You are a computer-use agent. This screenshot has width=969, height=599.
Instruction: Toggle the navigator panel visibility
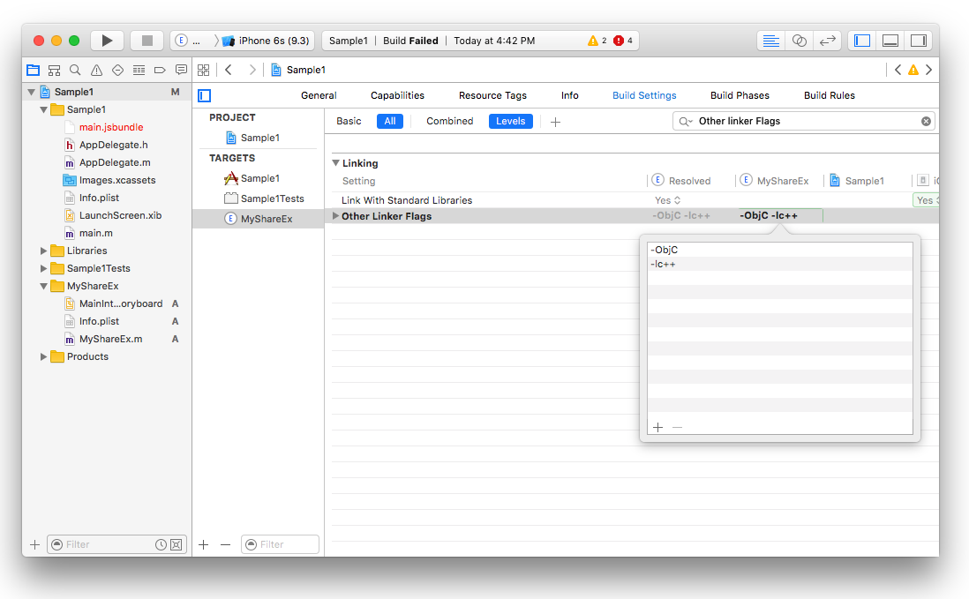862,41
